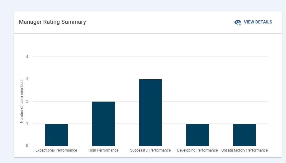Click the Developing Performance axis label

(x=197, y=150)
